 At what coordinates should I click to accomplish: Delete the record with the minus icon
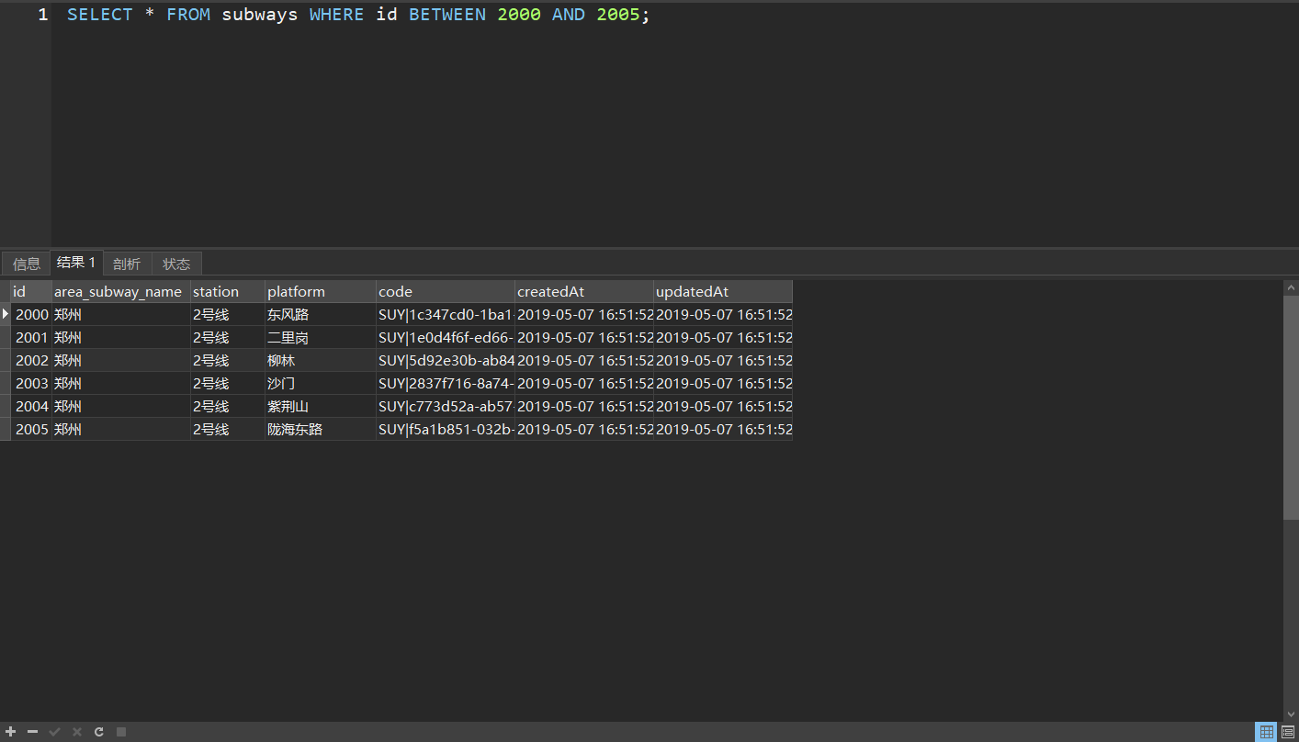pos(33,732)
